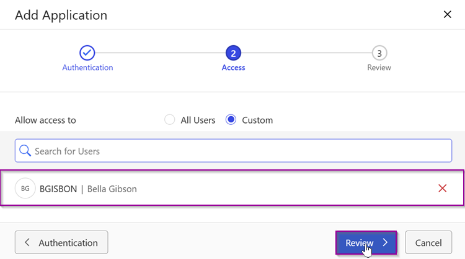The image size is (465, 259).
Task: Click the All Users label
Action: coord(198,121)
